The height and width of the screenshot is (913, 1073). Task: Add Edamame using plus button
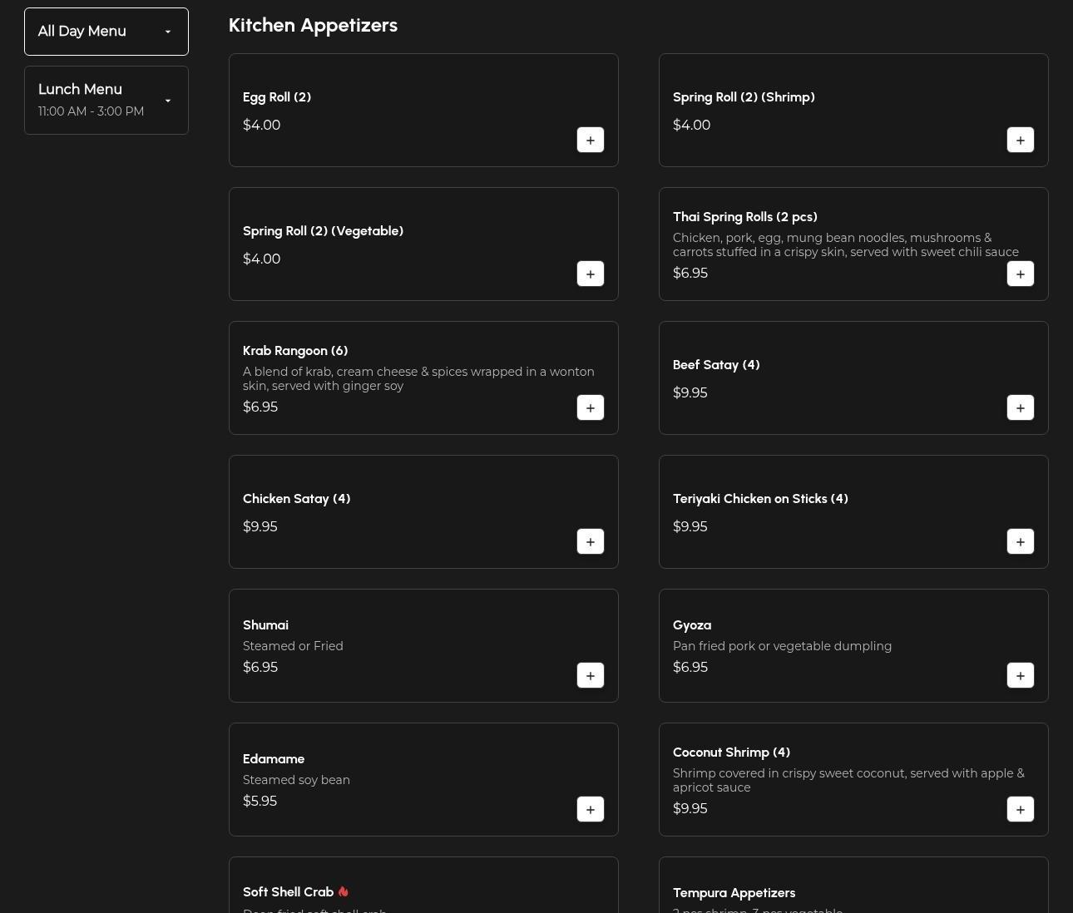590,809
